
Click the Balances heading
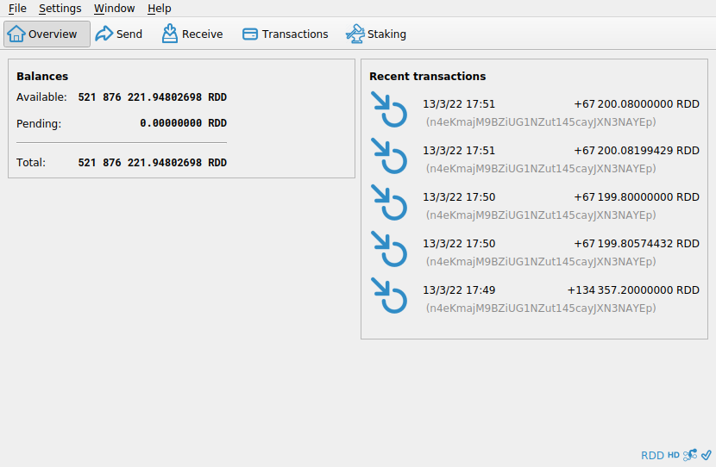(42, 76)
